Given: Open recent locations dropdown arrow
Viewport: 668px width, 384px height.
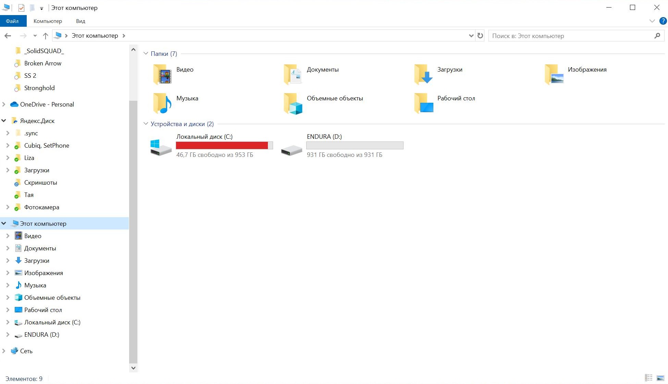Looking at the screenshot, I should click(35, 36).
